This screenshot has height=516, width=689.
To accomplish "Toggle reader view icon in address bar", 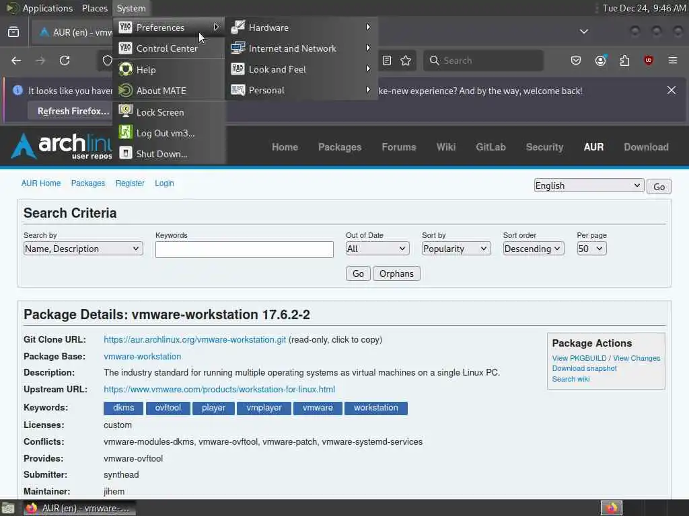I will tap(387, 60).
